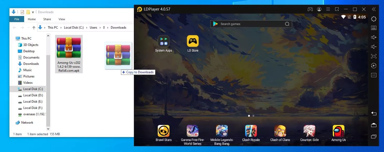Select Local Disk (D:) in navigation pane

(33, 95)
